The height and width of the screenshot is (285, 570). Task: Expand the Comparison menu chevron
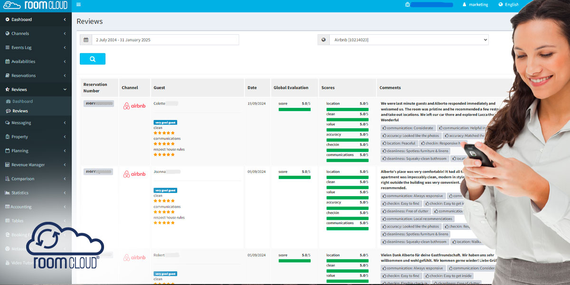pyautogui.click(x=65, y=179)
